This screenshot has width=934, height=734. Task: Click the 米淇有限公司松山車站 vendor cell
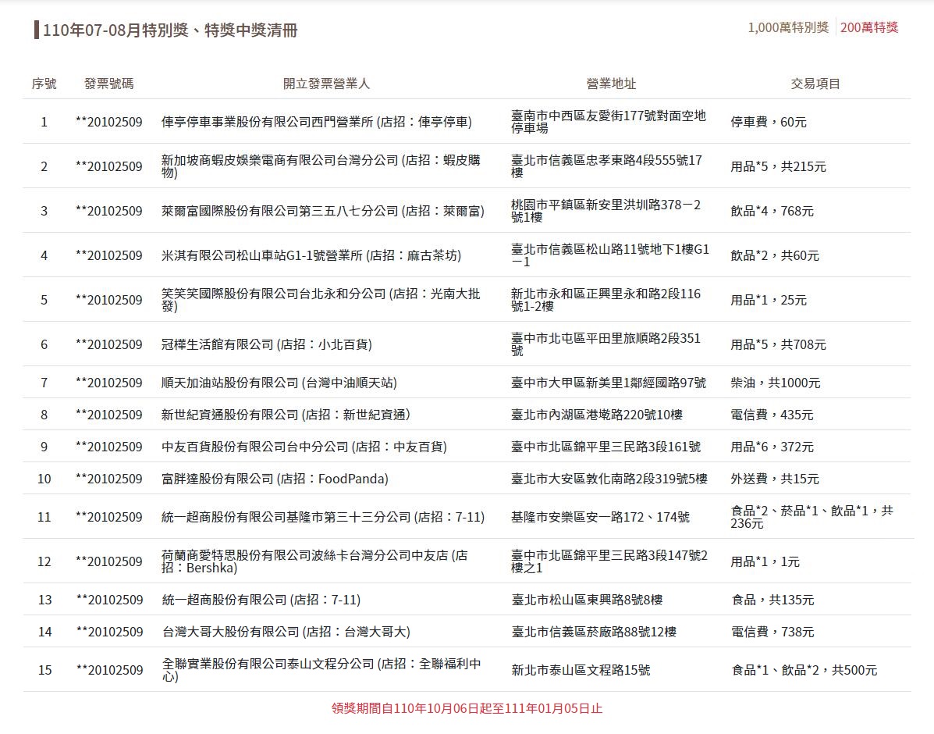(311, 255)
